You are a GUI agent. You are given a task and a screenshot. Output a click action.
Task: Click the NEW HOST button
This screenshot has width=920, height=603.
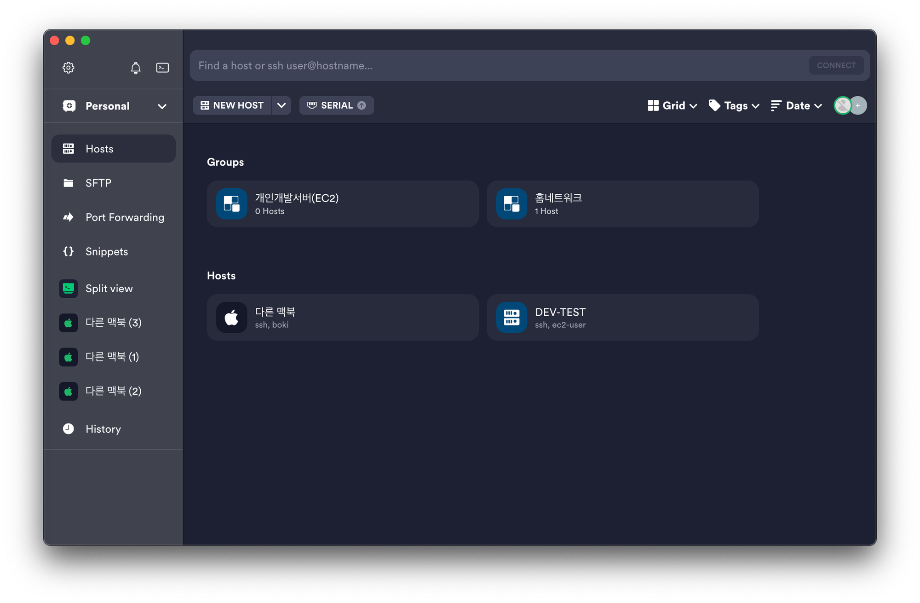(x=232, y=105)
